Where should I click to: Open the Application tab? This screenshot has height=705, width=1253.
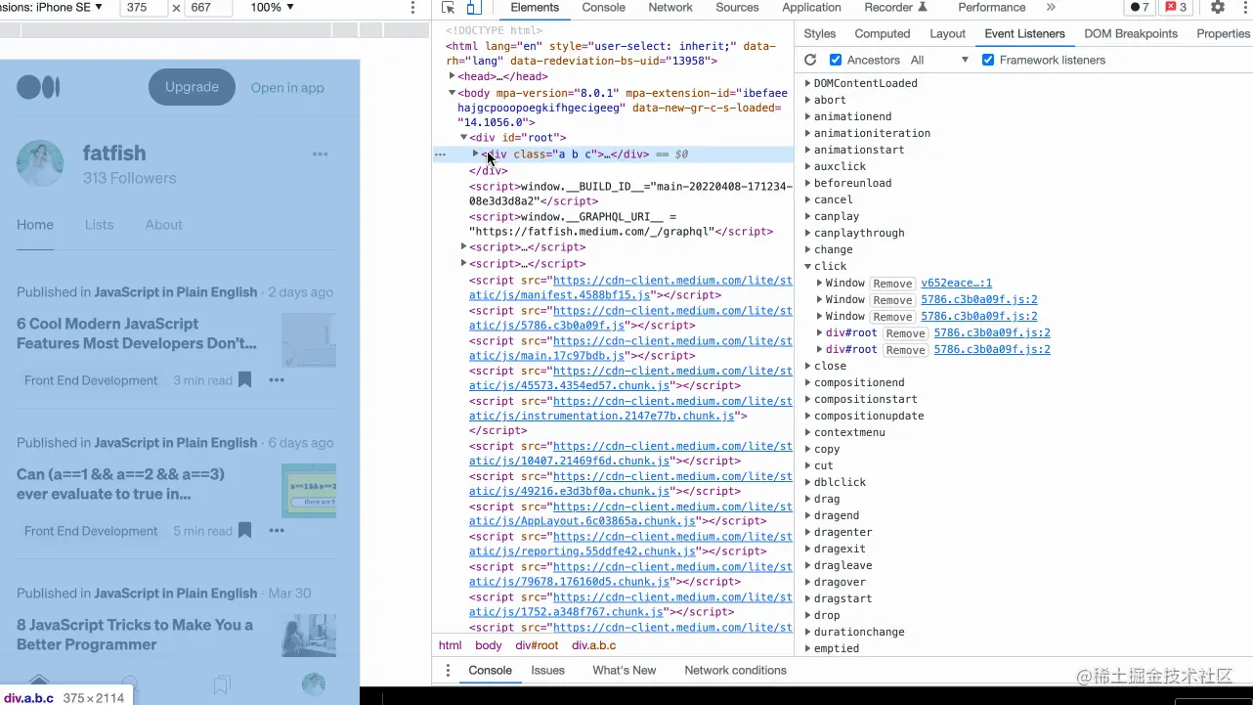pos(811,7)
